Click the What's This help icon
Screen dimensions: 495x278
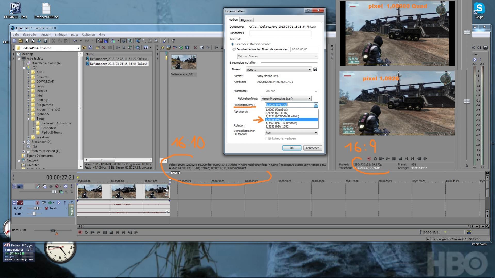(x=173, y=41)
